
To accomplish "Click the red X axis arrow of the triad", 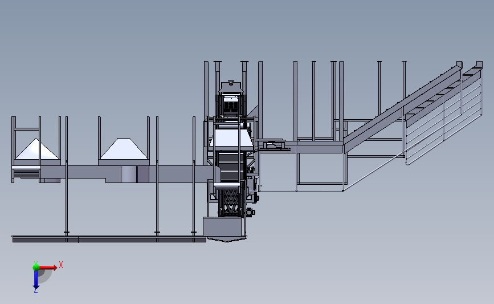I will pyautogui.click(x=48, y=267).
